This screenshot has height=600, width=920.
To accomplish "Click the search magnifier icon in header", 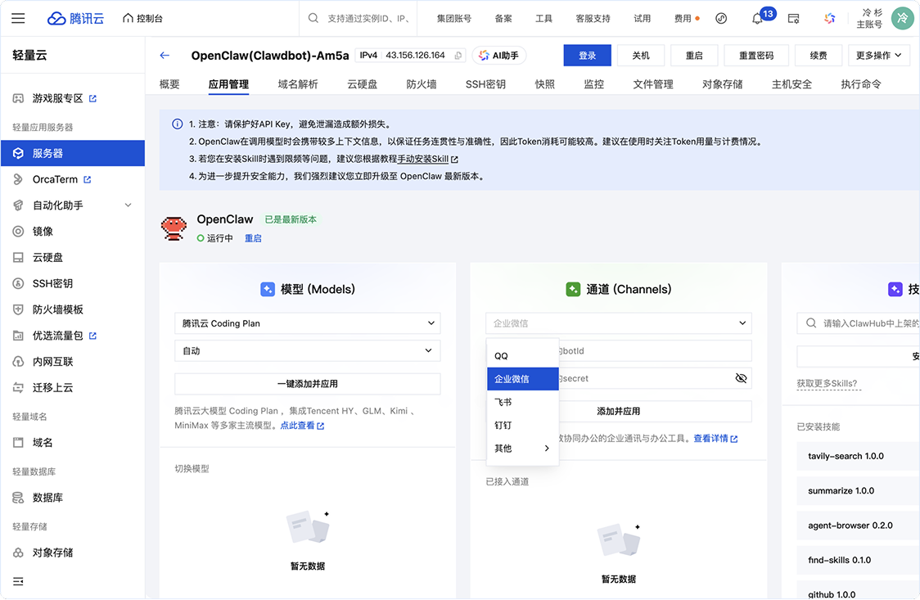I will click(x=313, y=18).
